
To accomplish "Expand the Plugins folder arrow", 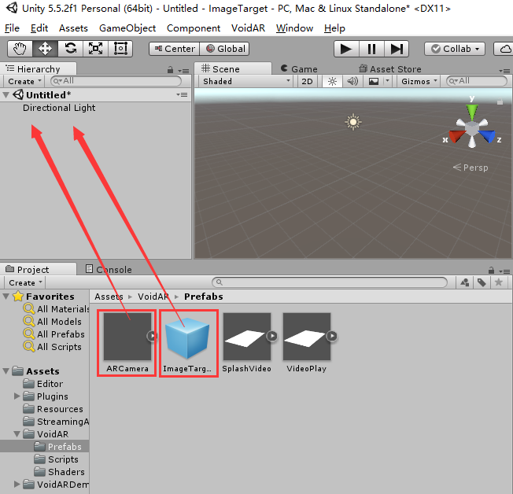I will point(17,396).
